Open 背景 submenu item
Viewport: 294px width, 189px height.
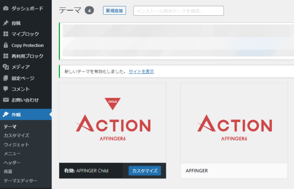point(8,171)
